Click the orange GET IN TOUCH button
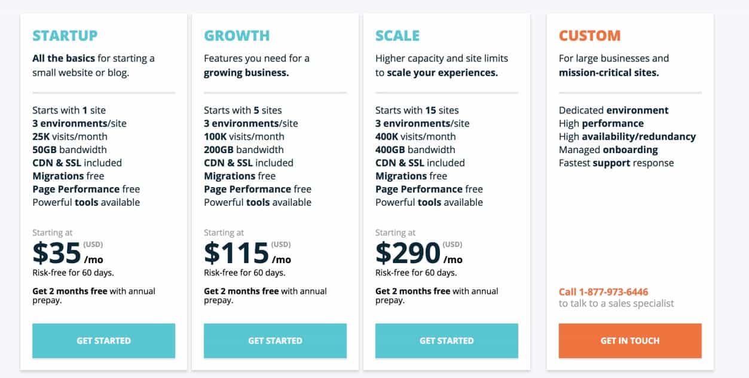 point(630,340)
